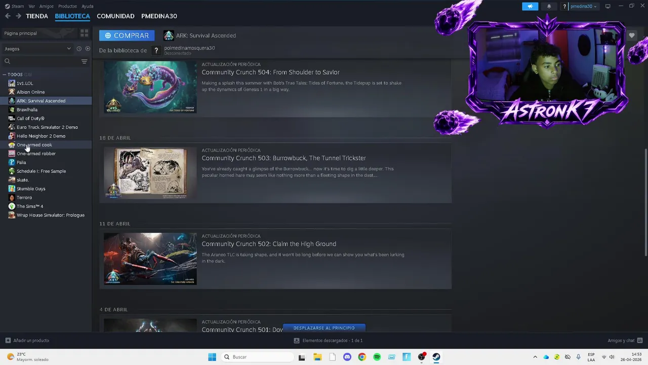Viewport: 648px width, 365px height.
Task: Select Brawlhalla in the library
Action: [27, 109]
